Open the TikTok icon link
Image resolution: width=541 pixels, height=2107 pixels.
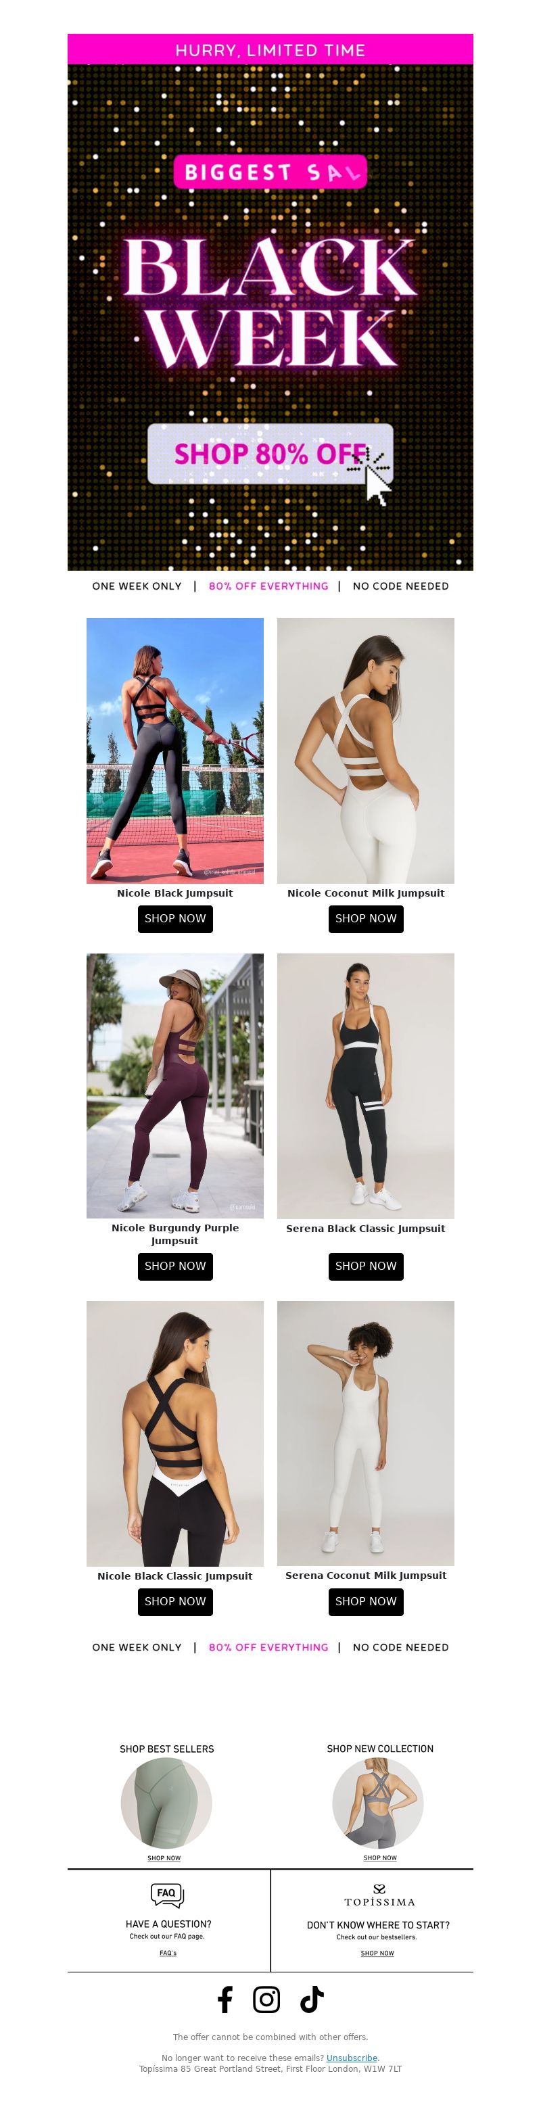coord(312,1999)
